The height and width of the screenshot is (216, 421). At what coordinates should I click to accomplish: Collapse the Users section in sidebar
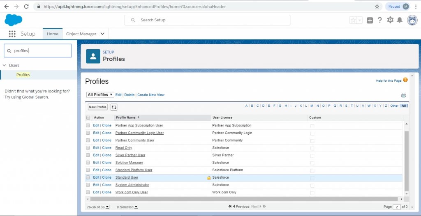coord(4,65)
